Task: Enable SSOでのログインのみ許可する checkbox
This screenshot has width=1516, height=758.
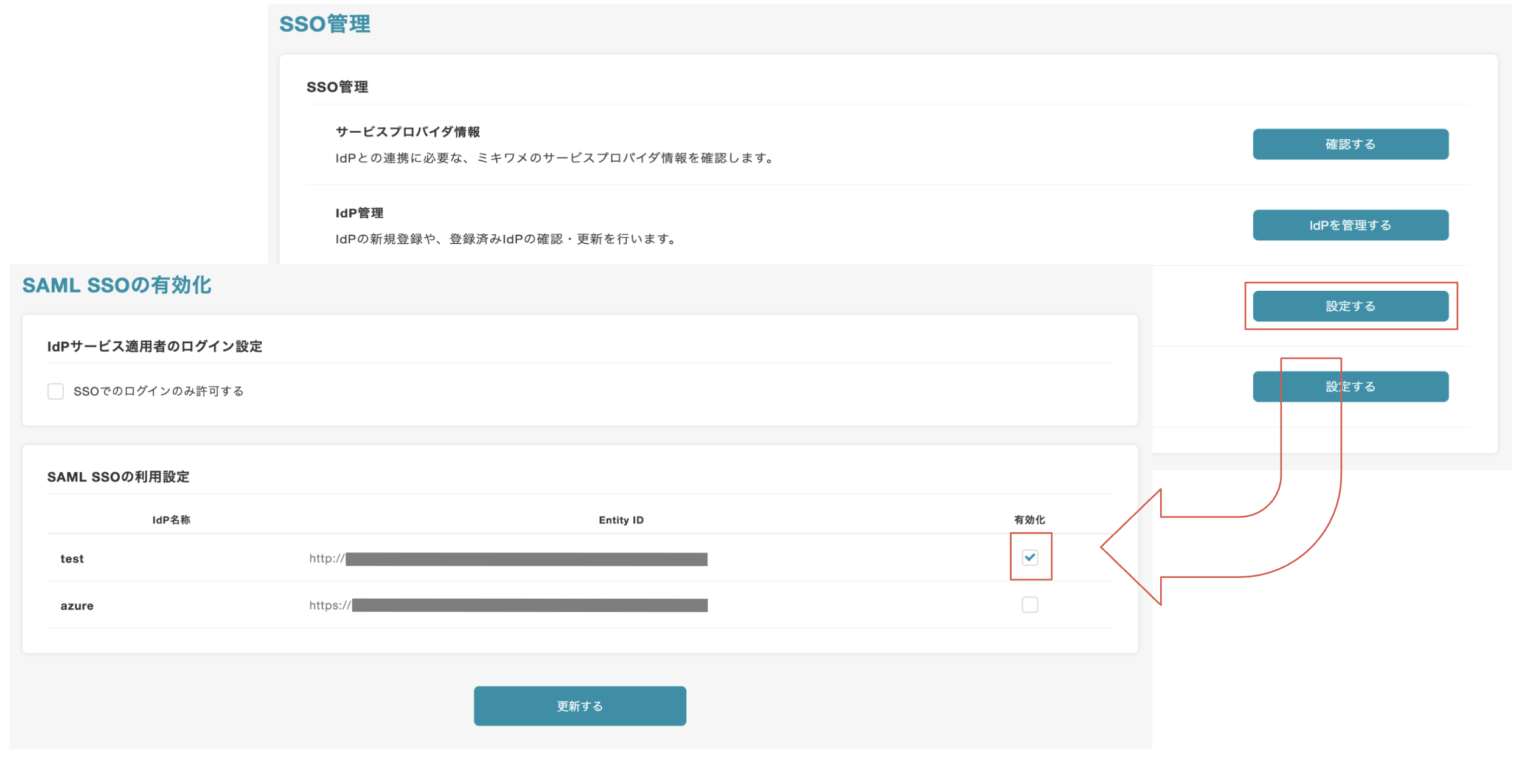Action: (x=56, y=391)
